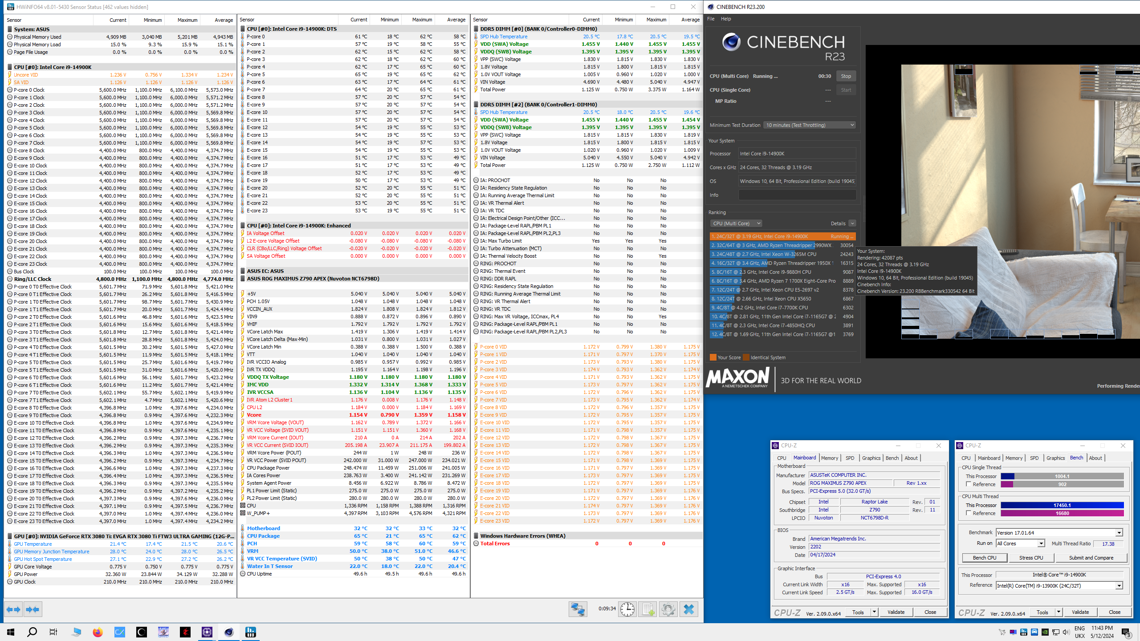Click HWiNFO shrink columns arrows icon
Image resolution: width=1140 pixels, height=641 pixels.
33,609
